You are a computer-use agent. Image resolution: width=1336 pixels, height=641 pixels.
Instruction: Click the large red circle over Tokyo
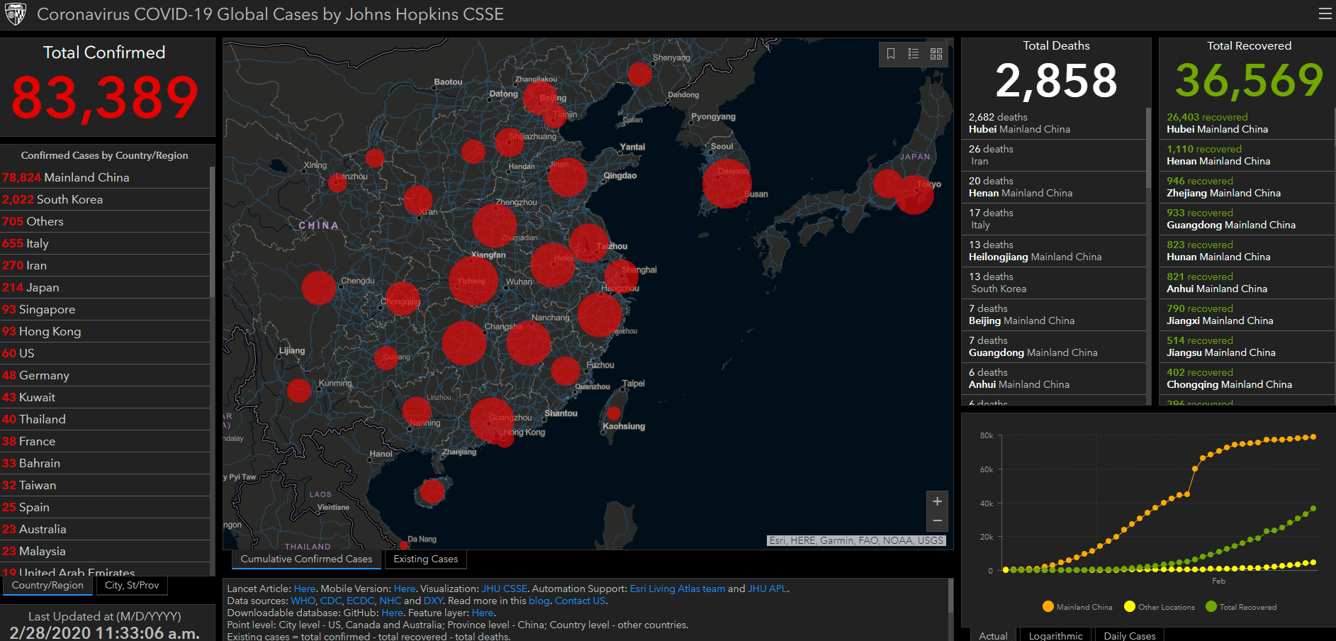coord(914,195)
